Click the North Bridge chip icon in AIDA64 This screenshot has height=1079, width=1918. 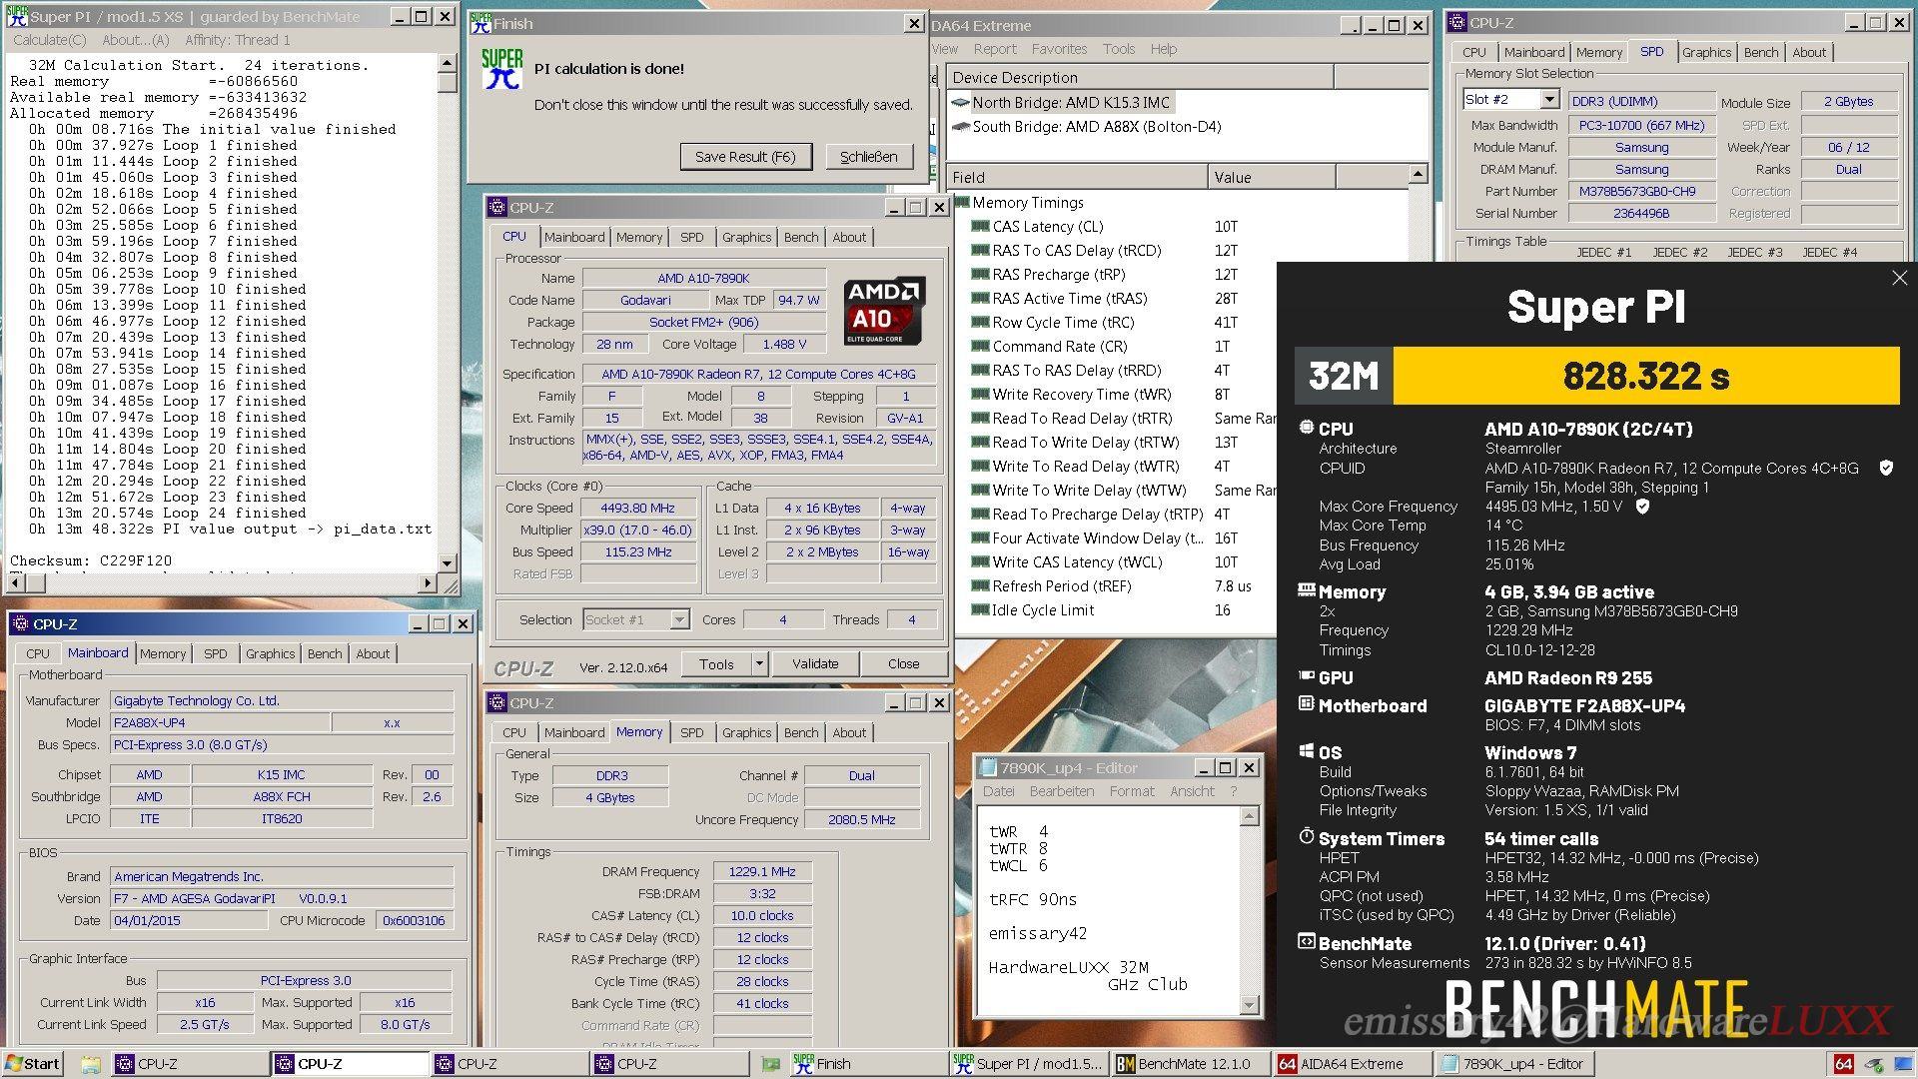click(961, 102)
